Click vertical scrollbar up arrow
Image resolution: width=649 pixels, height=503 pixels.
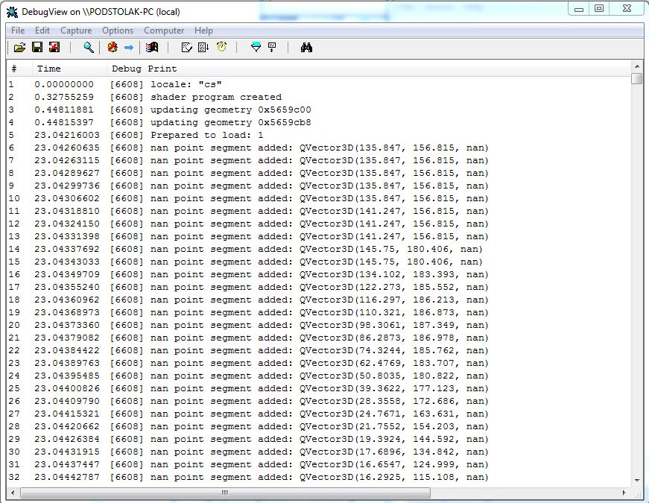pos(637,66)
